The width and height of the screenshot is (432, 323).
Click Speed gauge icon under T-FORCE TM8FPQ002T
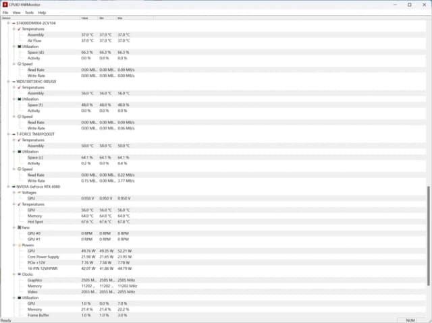click(x=20, y=169)
